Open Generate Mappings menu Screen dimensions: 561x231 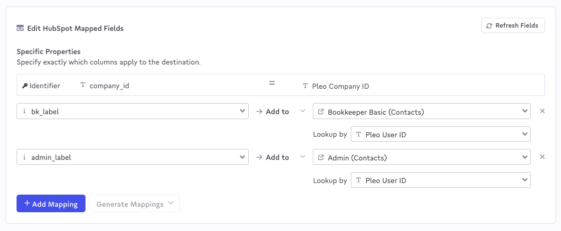pos(134,203)
